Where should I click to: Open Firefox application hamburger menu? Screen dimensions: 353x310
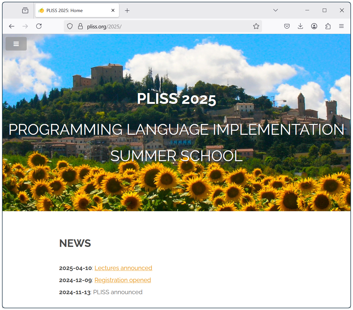pyautogui.click(x=341, y=26)
